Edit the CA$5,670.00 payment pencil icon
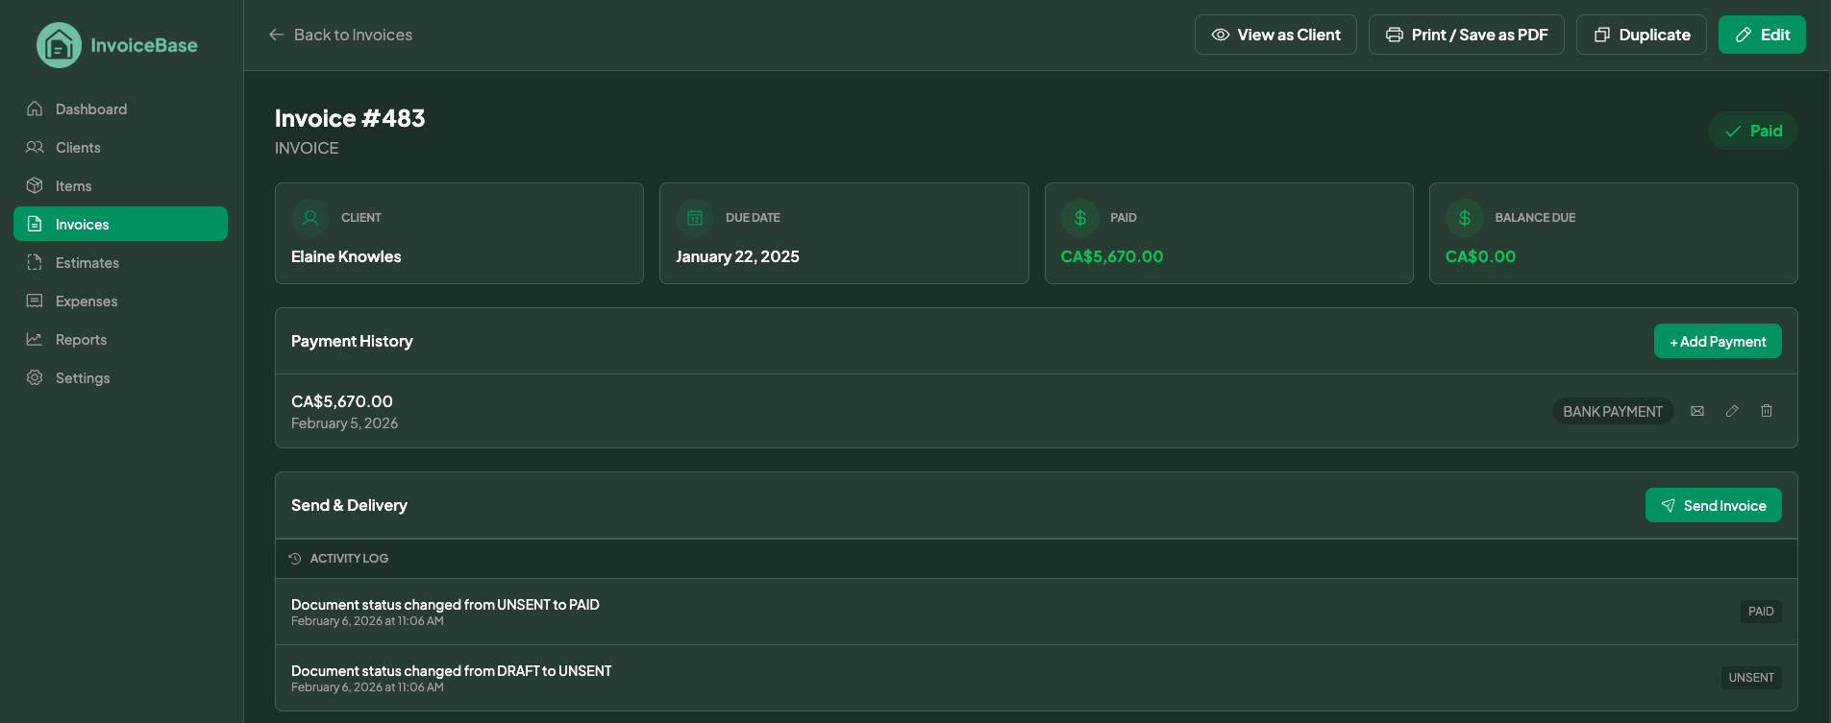Screen dimensions: 1831x723 coord(1732,411)
